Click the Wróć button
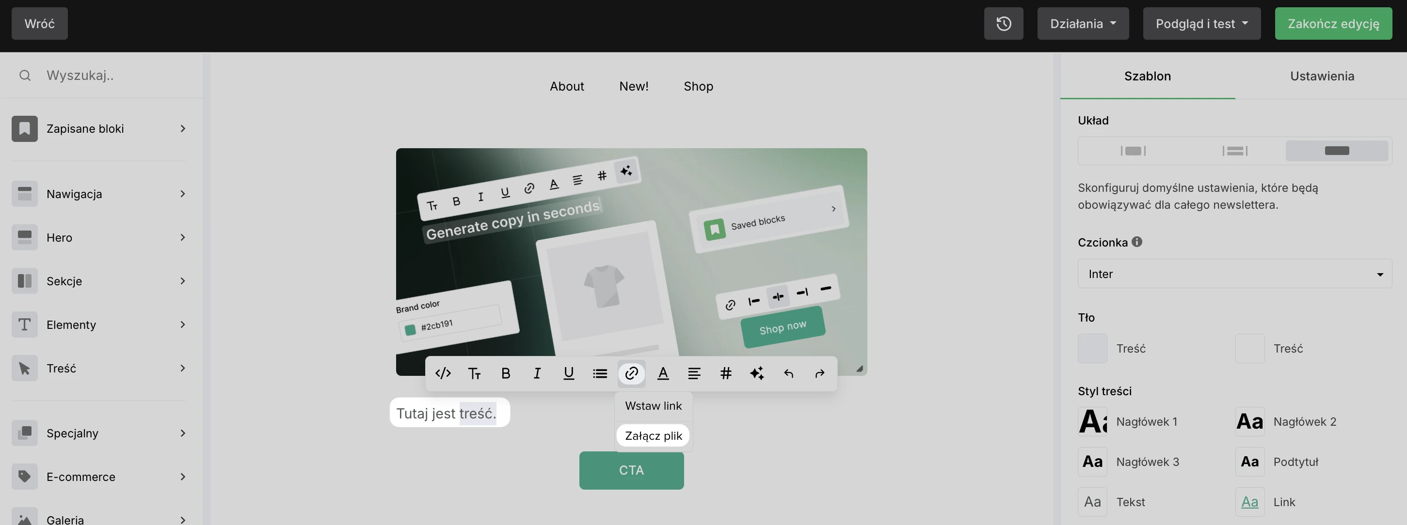 pyautogui.click(x=39, y=23)
